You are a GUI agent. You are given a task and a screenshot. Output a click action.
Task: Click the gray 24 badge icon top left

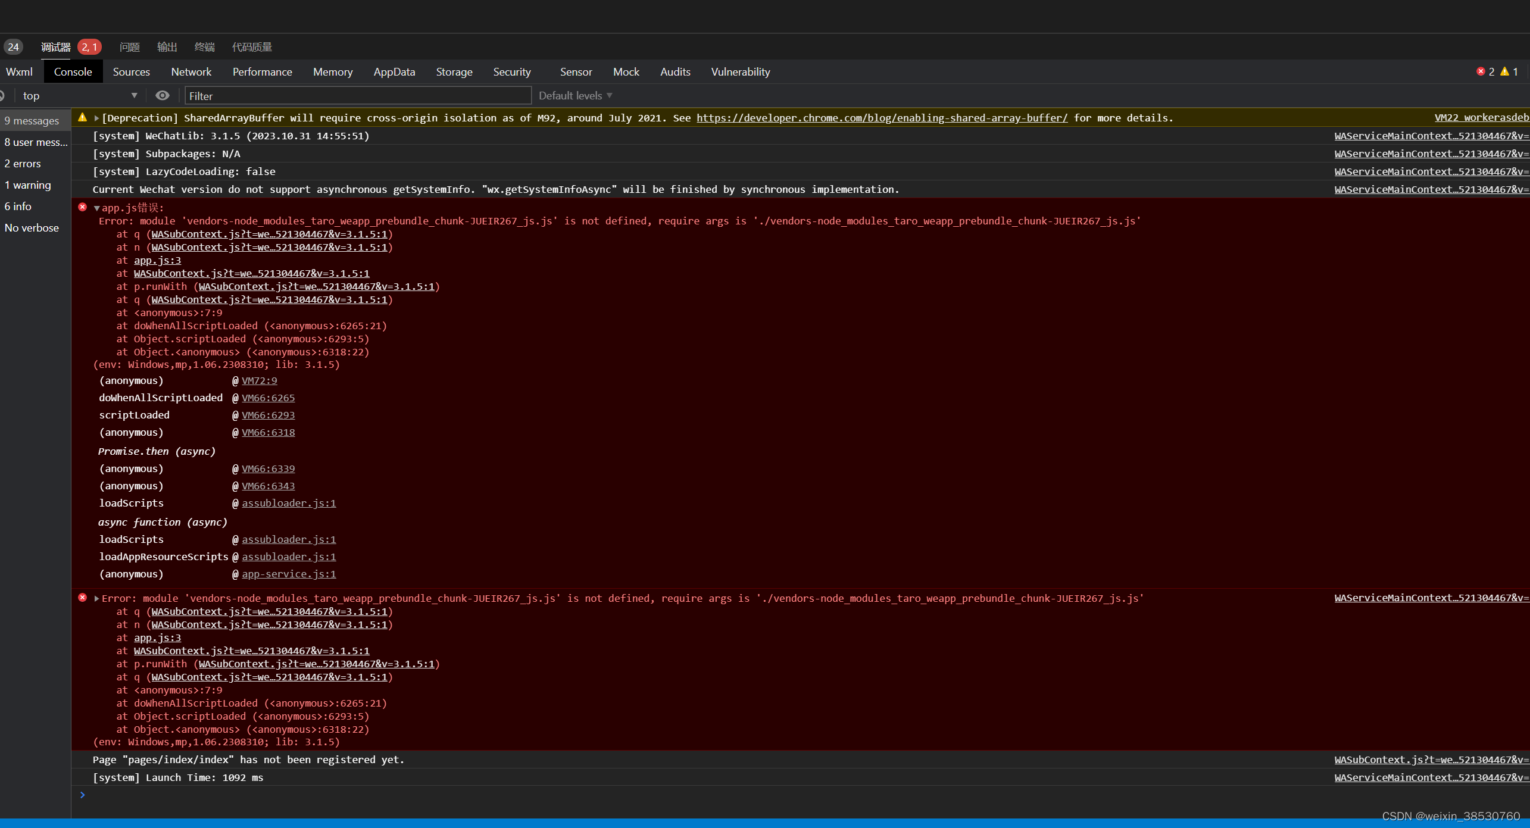tap(13, 46)
